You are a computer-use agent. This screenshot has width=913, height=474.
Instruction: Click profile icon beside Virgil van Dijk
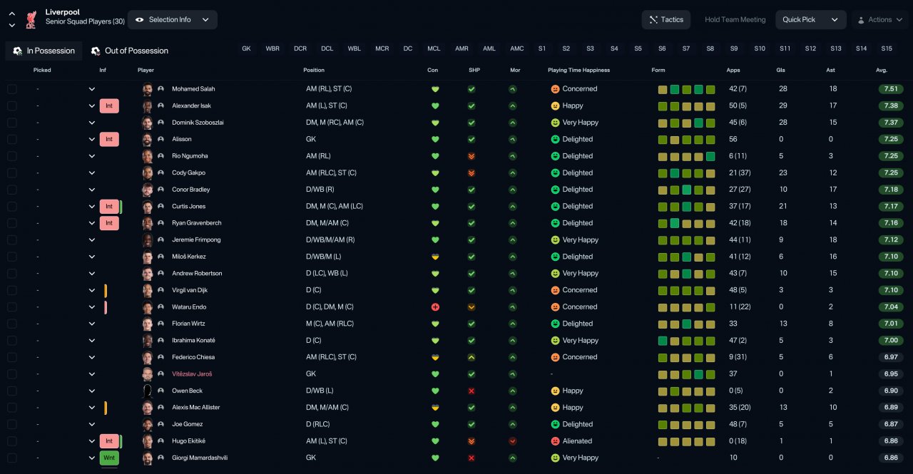pos(161,291)
